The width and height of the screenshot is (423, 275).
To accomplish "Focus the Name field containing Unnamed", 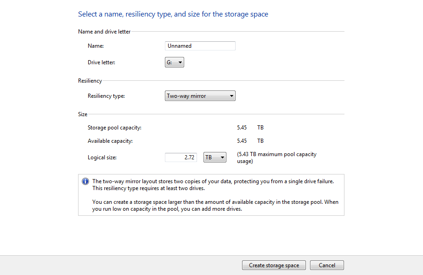I will coord(200,46).
